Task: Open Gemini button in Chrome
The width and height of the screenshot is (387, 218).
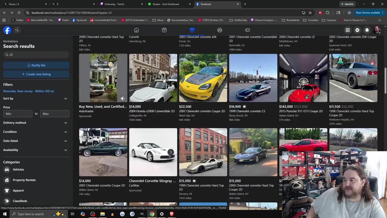Action: 347,4
